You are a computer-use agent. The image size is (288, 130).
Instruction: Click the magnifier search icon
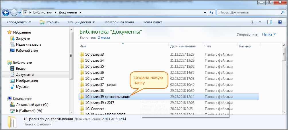[x=283, y=13]
